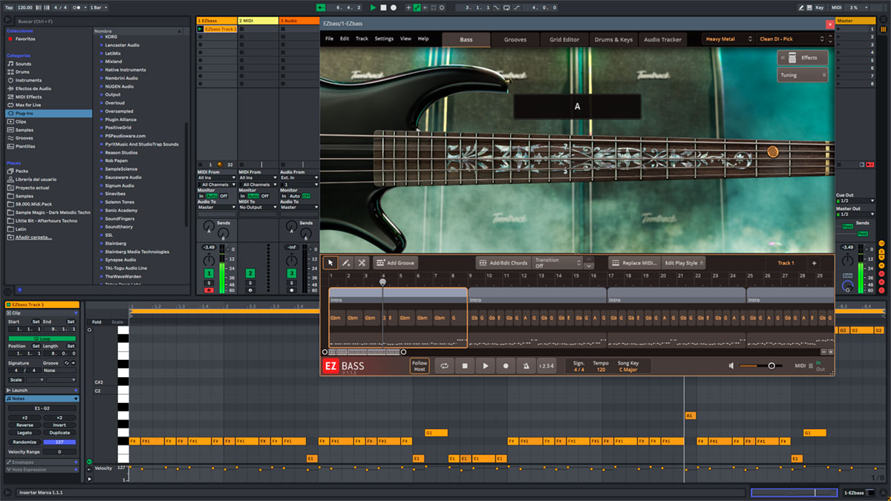891x501 pixels.
Task: Add a new track in EZbass
Action: pyautogui.click(x=814, y=263)
